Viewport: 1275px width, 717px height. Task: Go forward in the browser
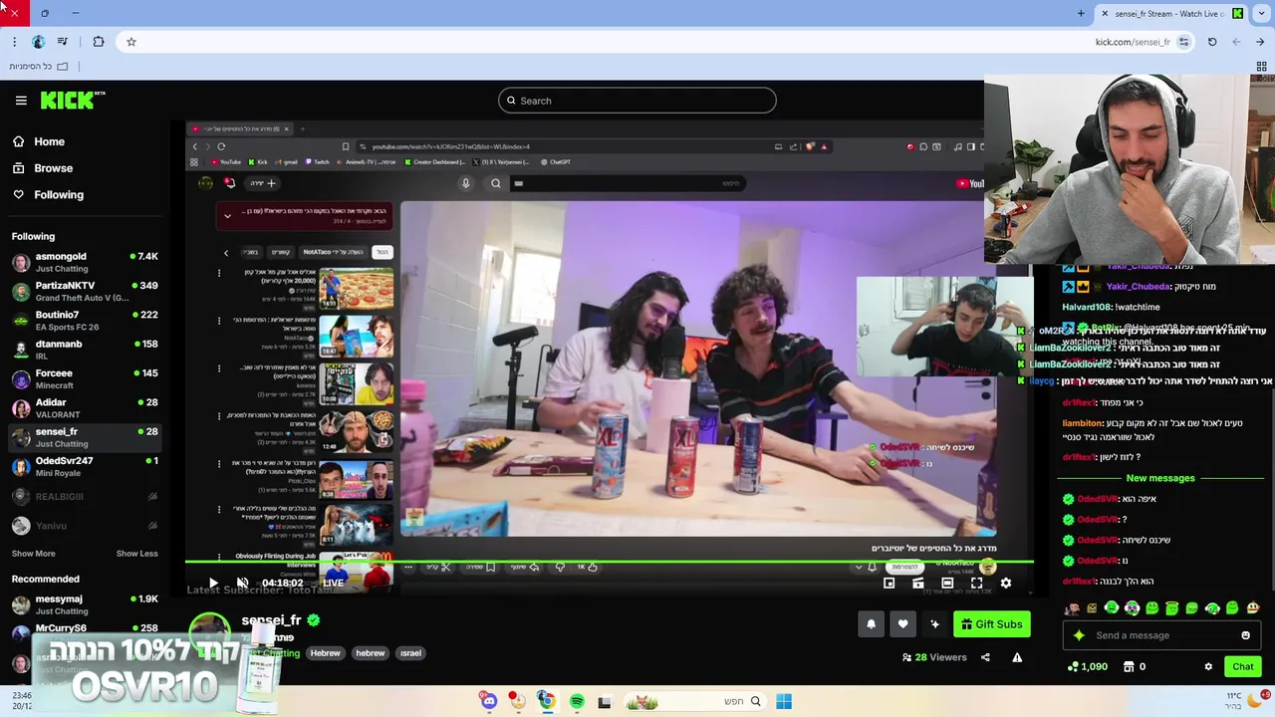(1236, 42)
